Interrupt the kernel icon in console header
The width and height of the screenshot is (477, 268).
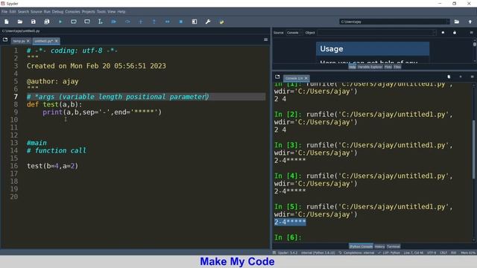click(461, 77)
